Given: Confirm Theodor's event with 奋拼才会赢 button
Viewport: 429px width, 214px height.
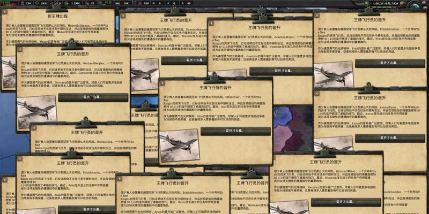Looking at the screenshot, I should [x=184, y=60].
